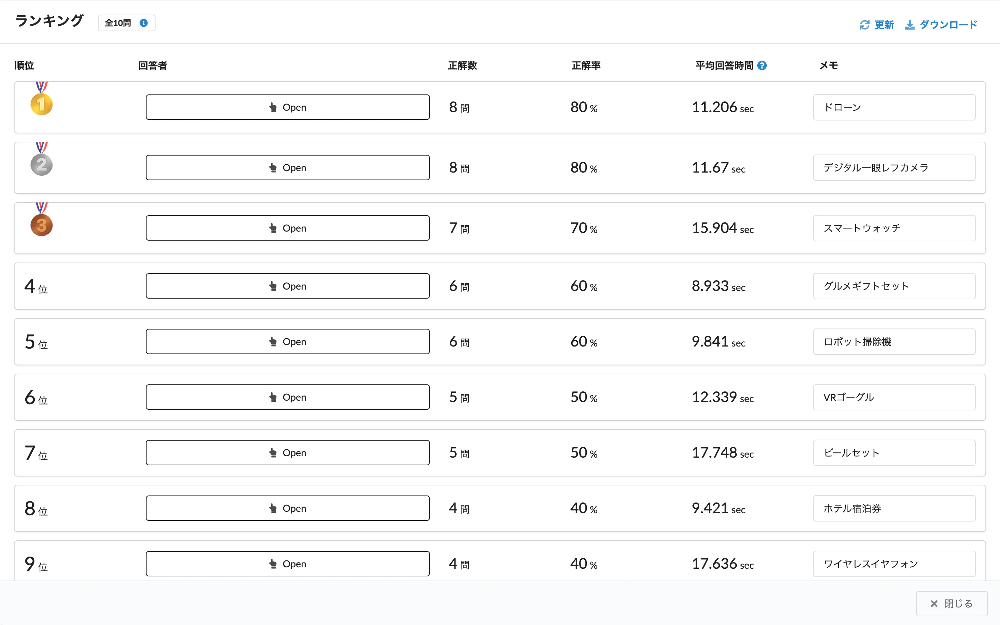The image size is (1000, 625).
Task: Click the silver second-place medal icon
Action: point(41,164)
